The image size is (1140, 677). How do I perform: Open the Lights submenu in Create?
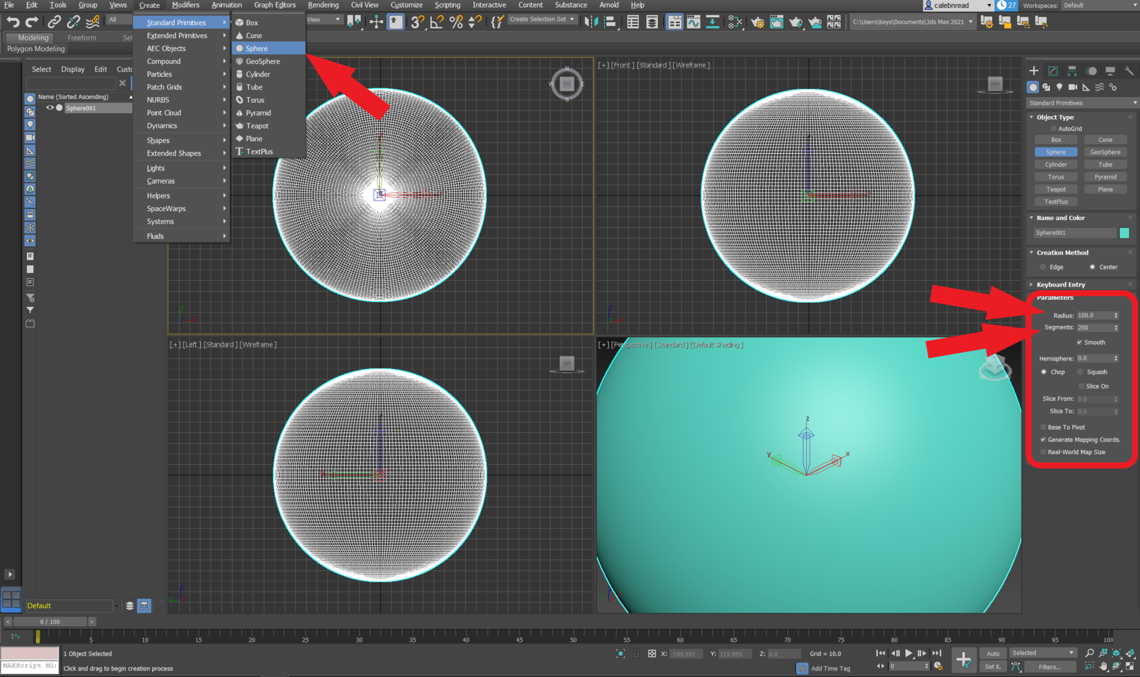pos(182,168)
